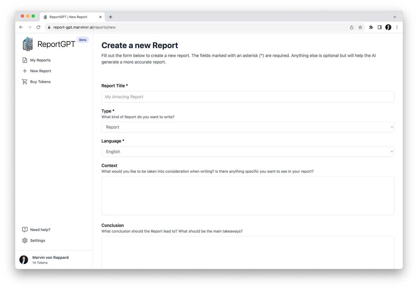Screen dimensions: 418x289
Task: Click the share page icon
Action: click(351, 27)
